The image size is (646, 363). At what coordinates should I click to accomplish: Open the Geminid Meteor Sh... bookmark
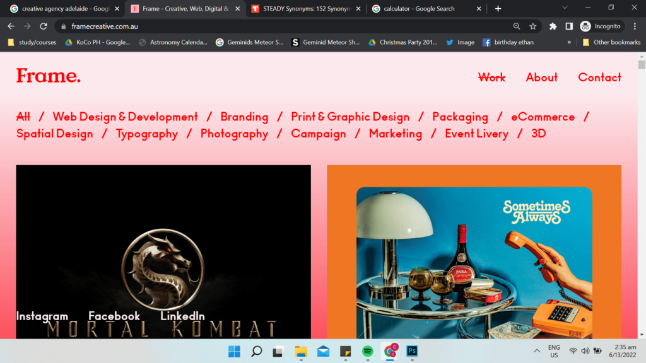click(x=326, y=42)
